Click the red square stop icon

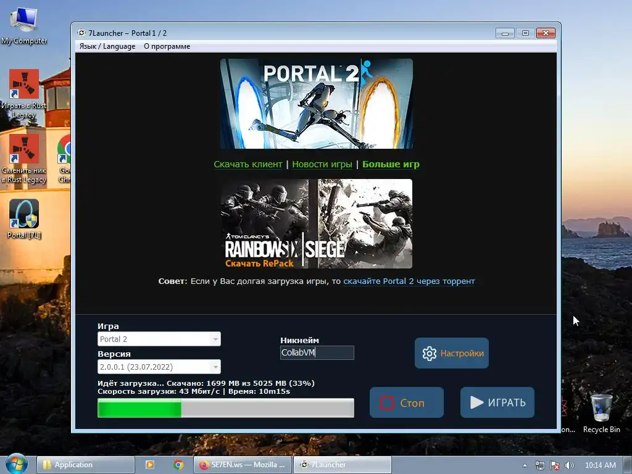coord(387,402)
